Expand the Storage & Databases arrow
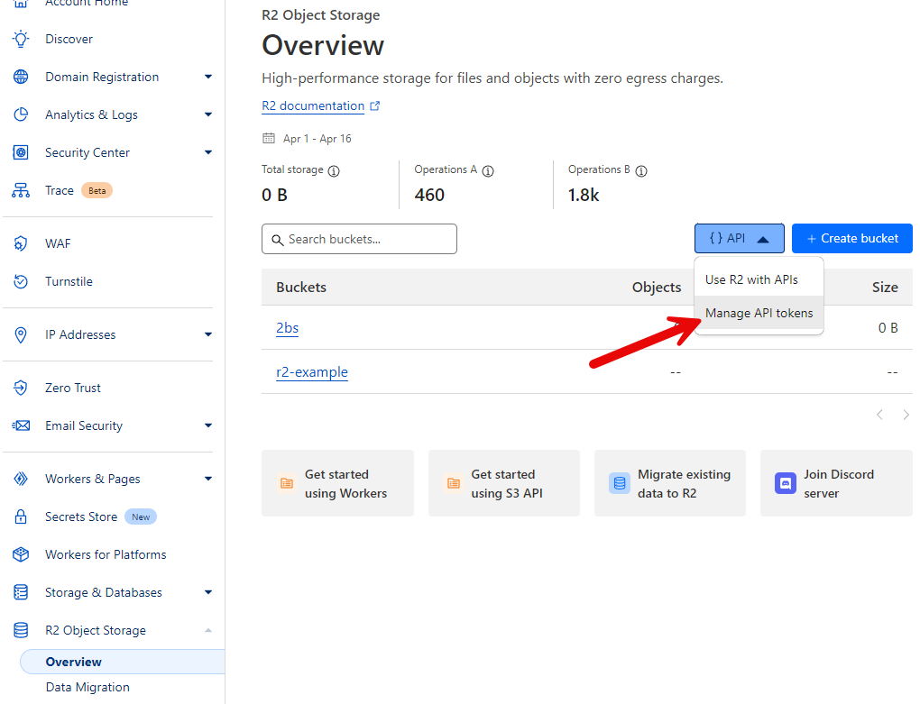920x704 pixels. click(x=208, y=592)
